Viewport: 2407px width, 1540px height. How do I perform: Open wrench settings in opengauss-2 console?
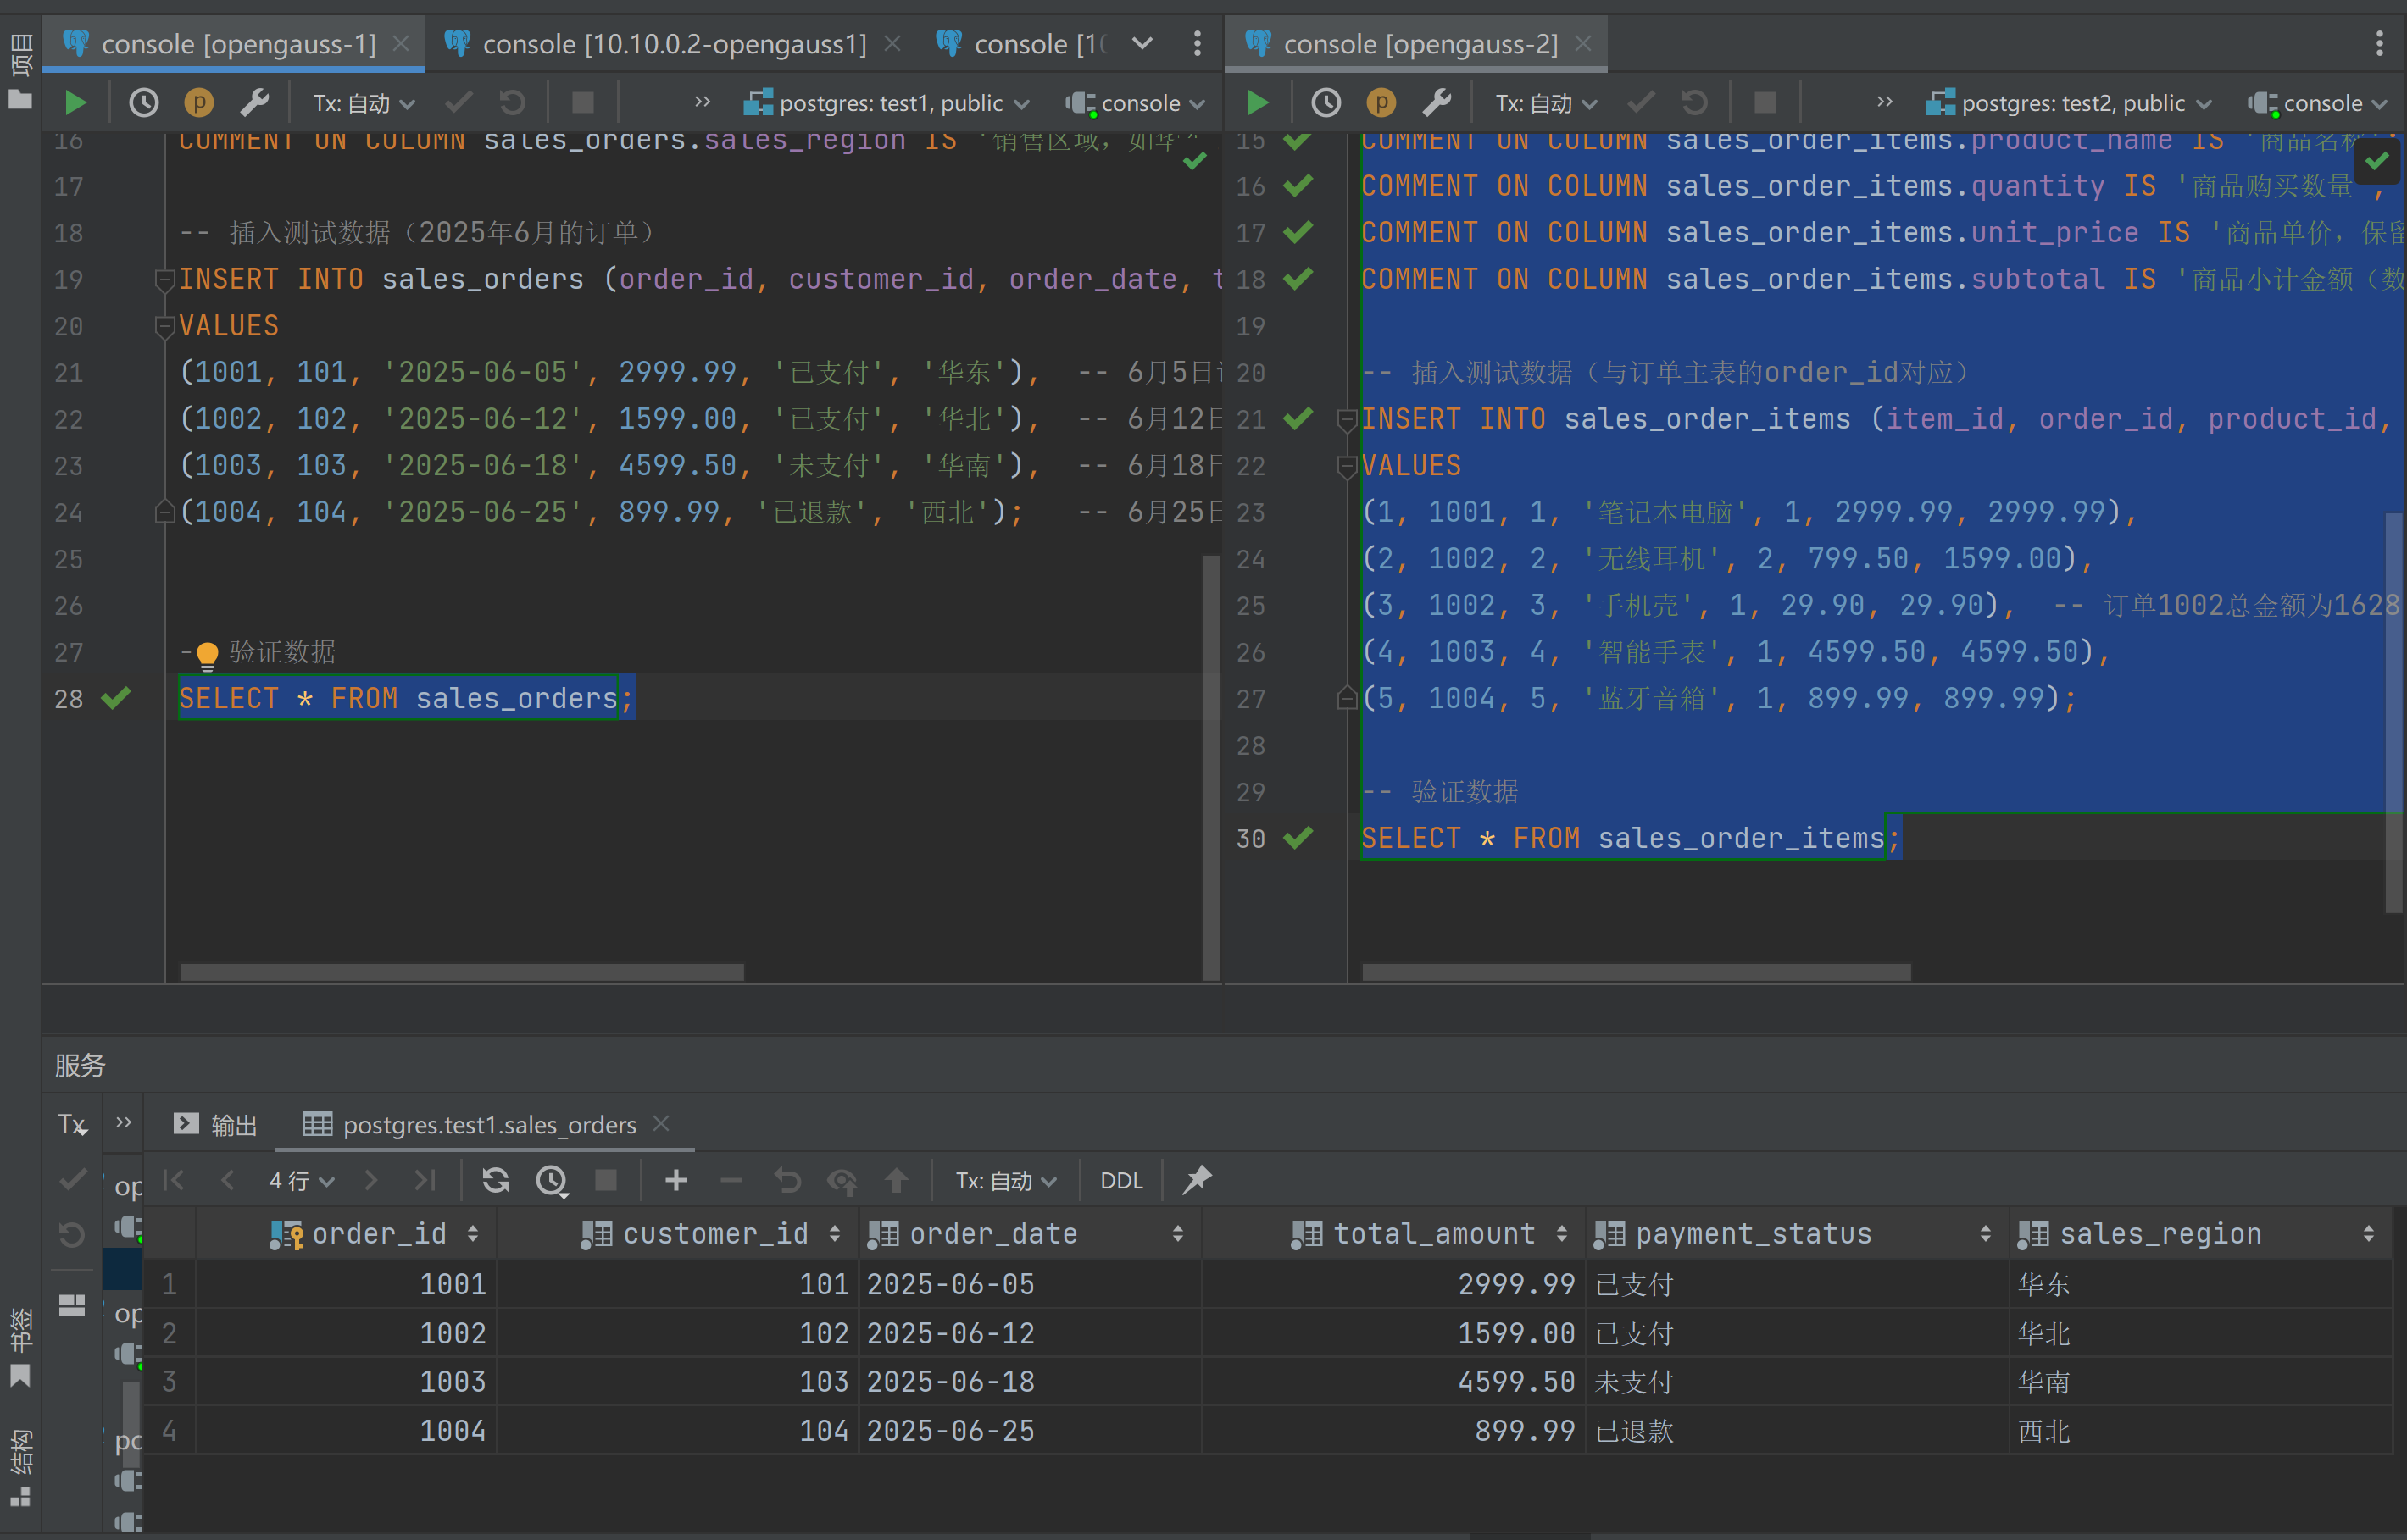pos(1437,102)
